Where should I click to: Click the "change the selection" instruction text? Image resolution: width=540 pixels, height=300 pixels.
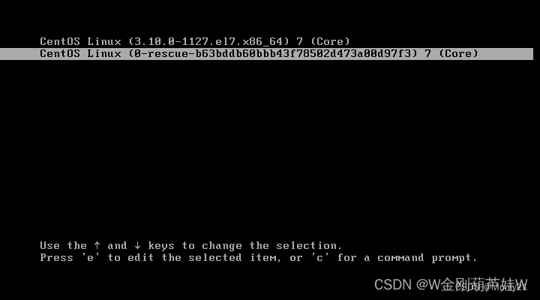(x=271, y=246)
